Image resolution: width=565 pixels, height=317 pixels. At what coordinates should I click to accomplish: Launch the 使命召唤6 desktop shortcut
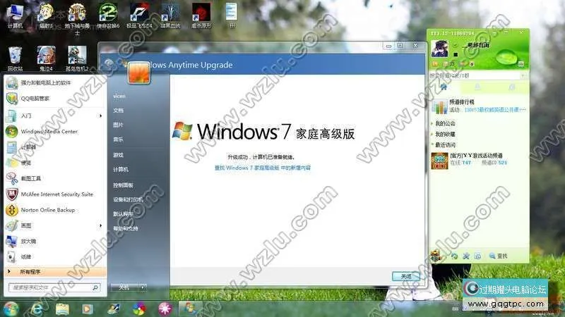108,15
